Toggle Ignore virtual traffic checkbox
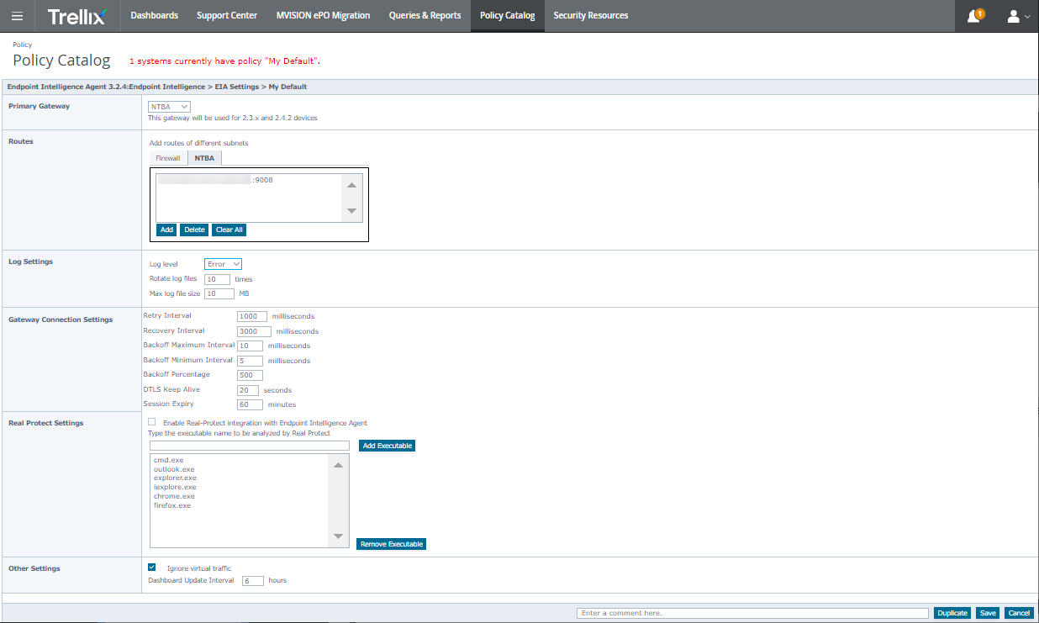1039x623 pixels. pyautogui.click(x=152, y=568)
